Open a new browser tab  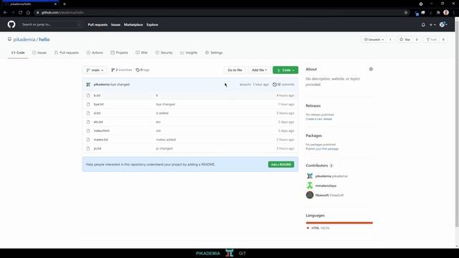pos(65,4)
